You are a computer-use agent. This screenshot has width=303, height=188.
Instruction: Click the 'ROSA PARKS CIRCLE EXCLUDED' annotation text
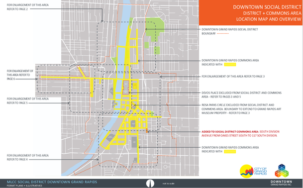[x=241, y=109]
